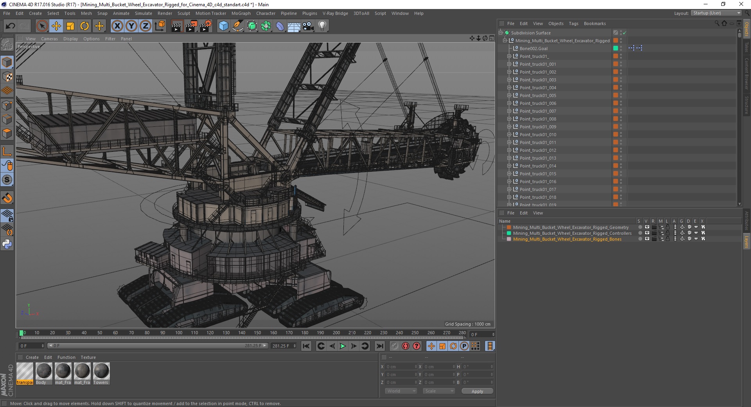Viewport: 751px width, 407px height.
Task: Add a light object
Action: (322, 26)
